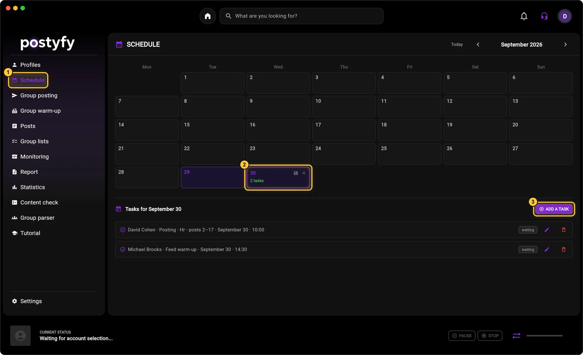583x355 pixels.
Task: Jump to Today in the calendar
Action: point(457,45)
